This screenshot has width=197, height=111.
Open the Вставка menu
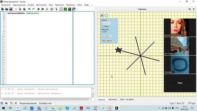31,5
